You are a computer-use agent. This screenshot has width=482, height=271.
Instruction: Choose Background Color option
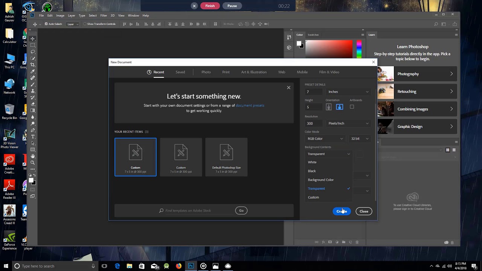tap(328, 180)
